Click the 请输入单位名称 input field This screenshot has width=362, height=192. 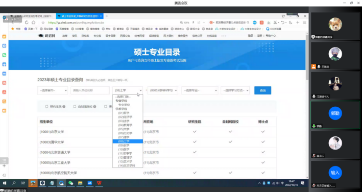click(90, 90)
